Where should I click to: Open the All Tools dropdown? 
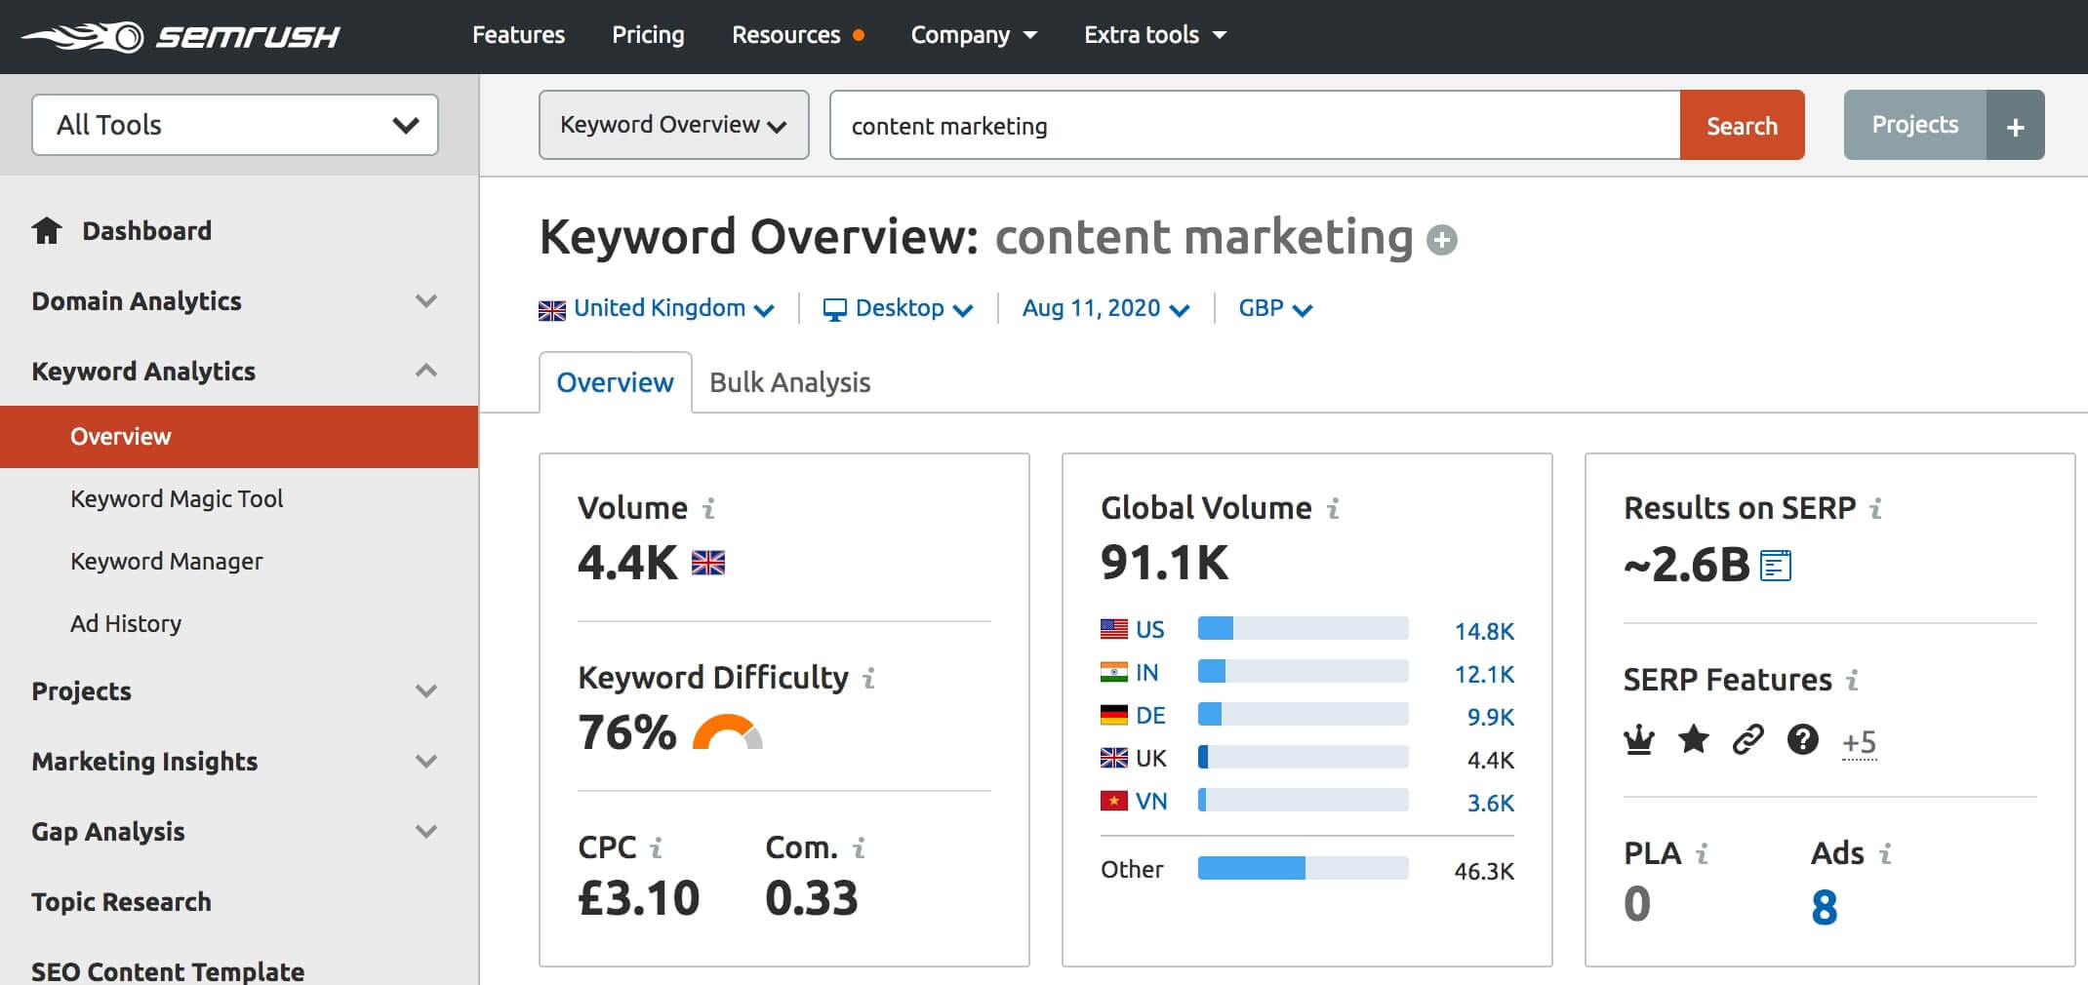(x=234, y=125)
